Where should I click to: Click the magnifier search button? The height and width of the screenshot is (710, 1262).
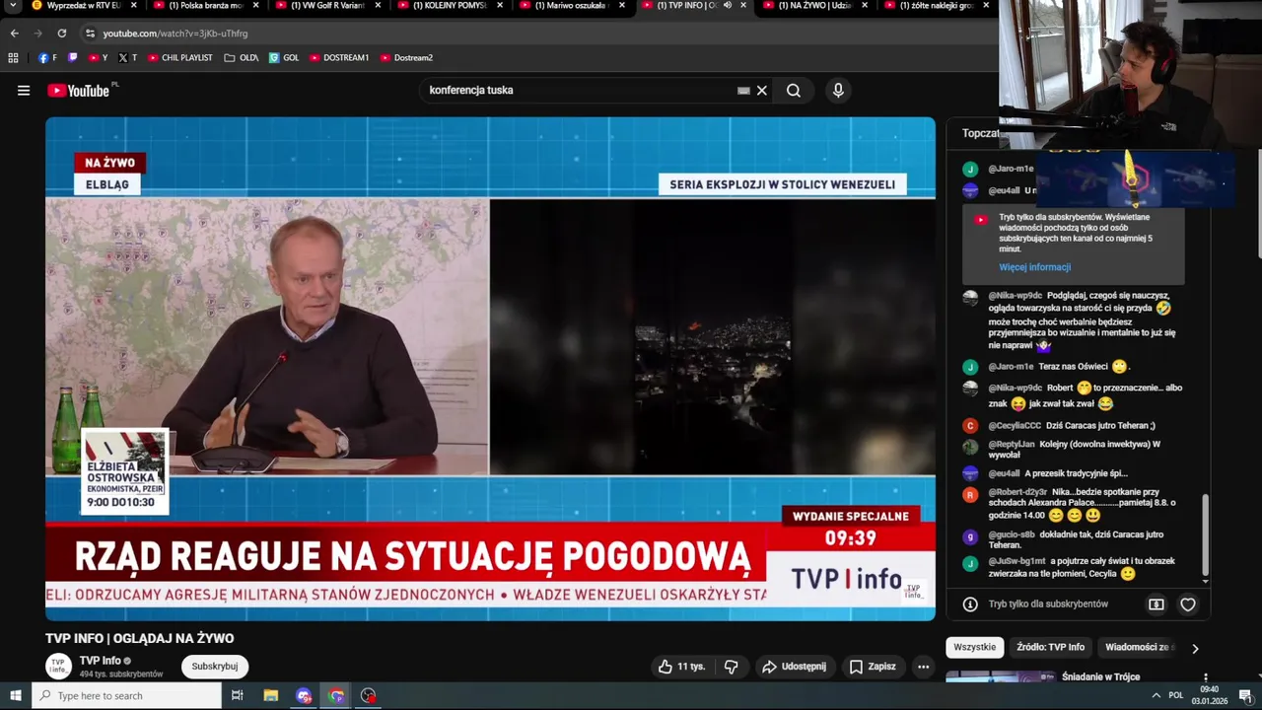click(794, 91)
